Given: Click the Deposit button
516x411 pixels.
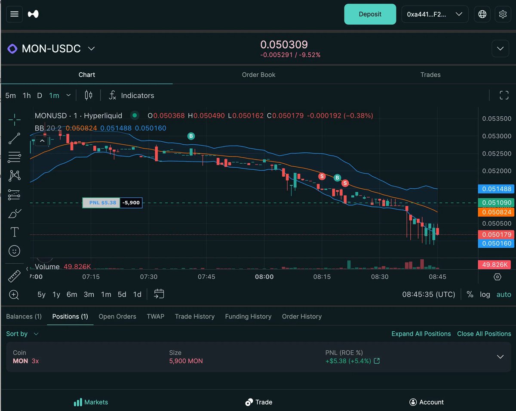Looking at the screenshot, I should (370, 14).
